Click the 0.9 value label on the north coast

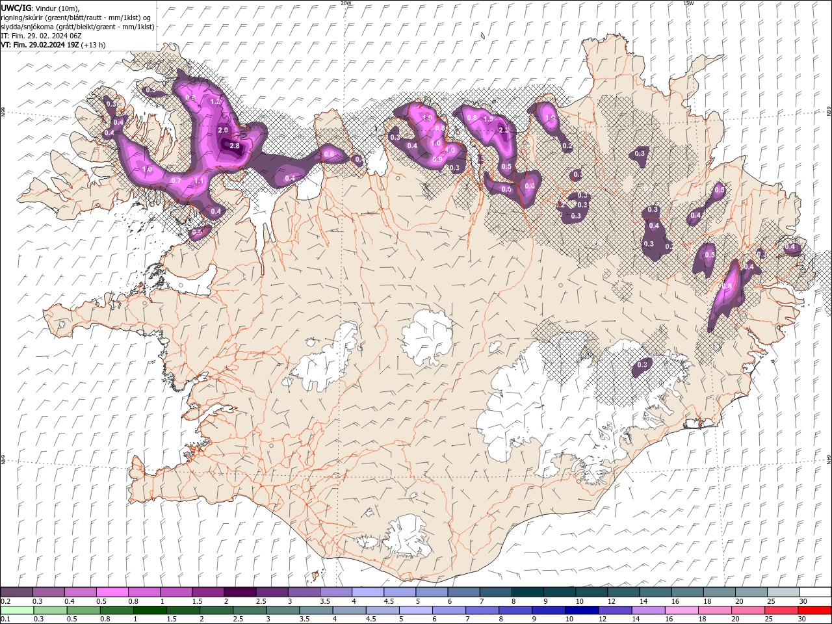[437, 159]
